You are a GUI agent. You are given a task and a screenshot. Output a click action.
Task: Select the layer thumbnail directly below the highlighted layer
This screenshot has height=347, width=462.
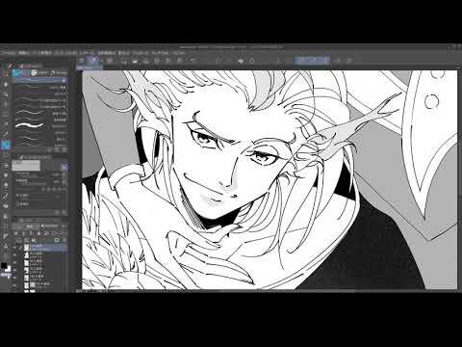27,254
